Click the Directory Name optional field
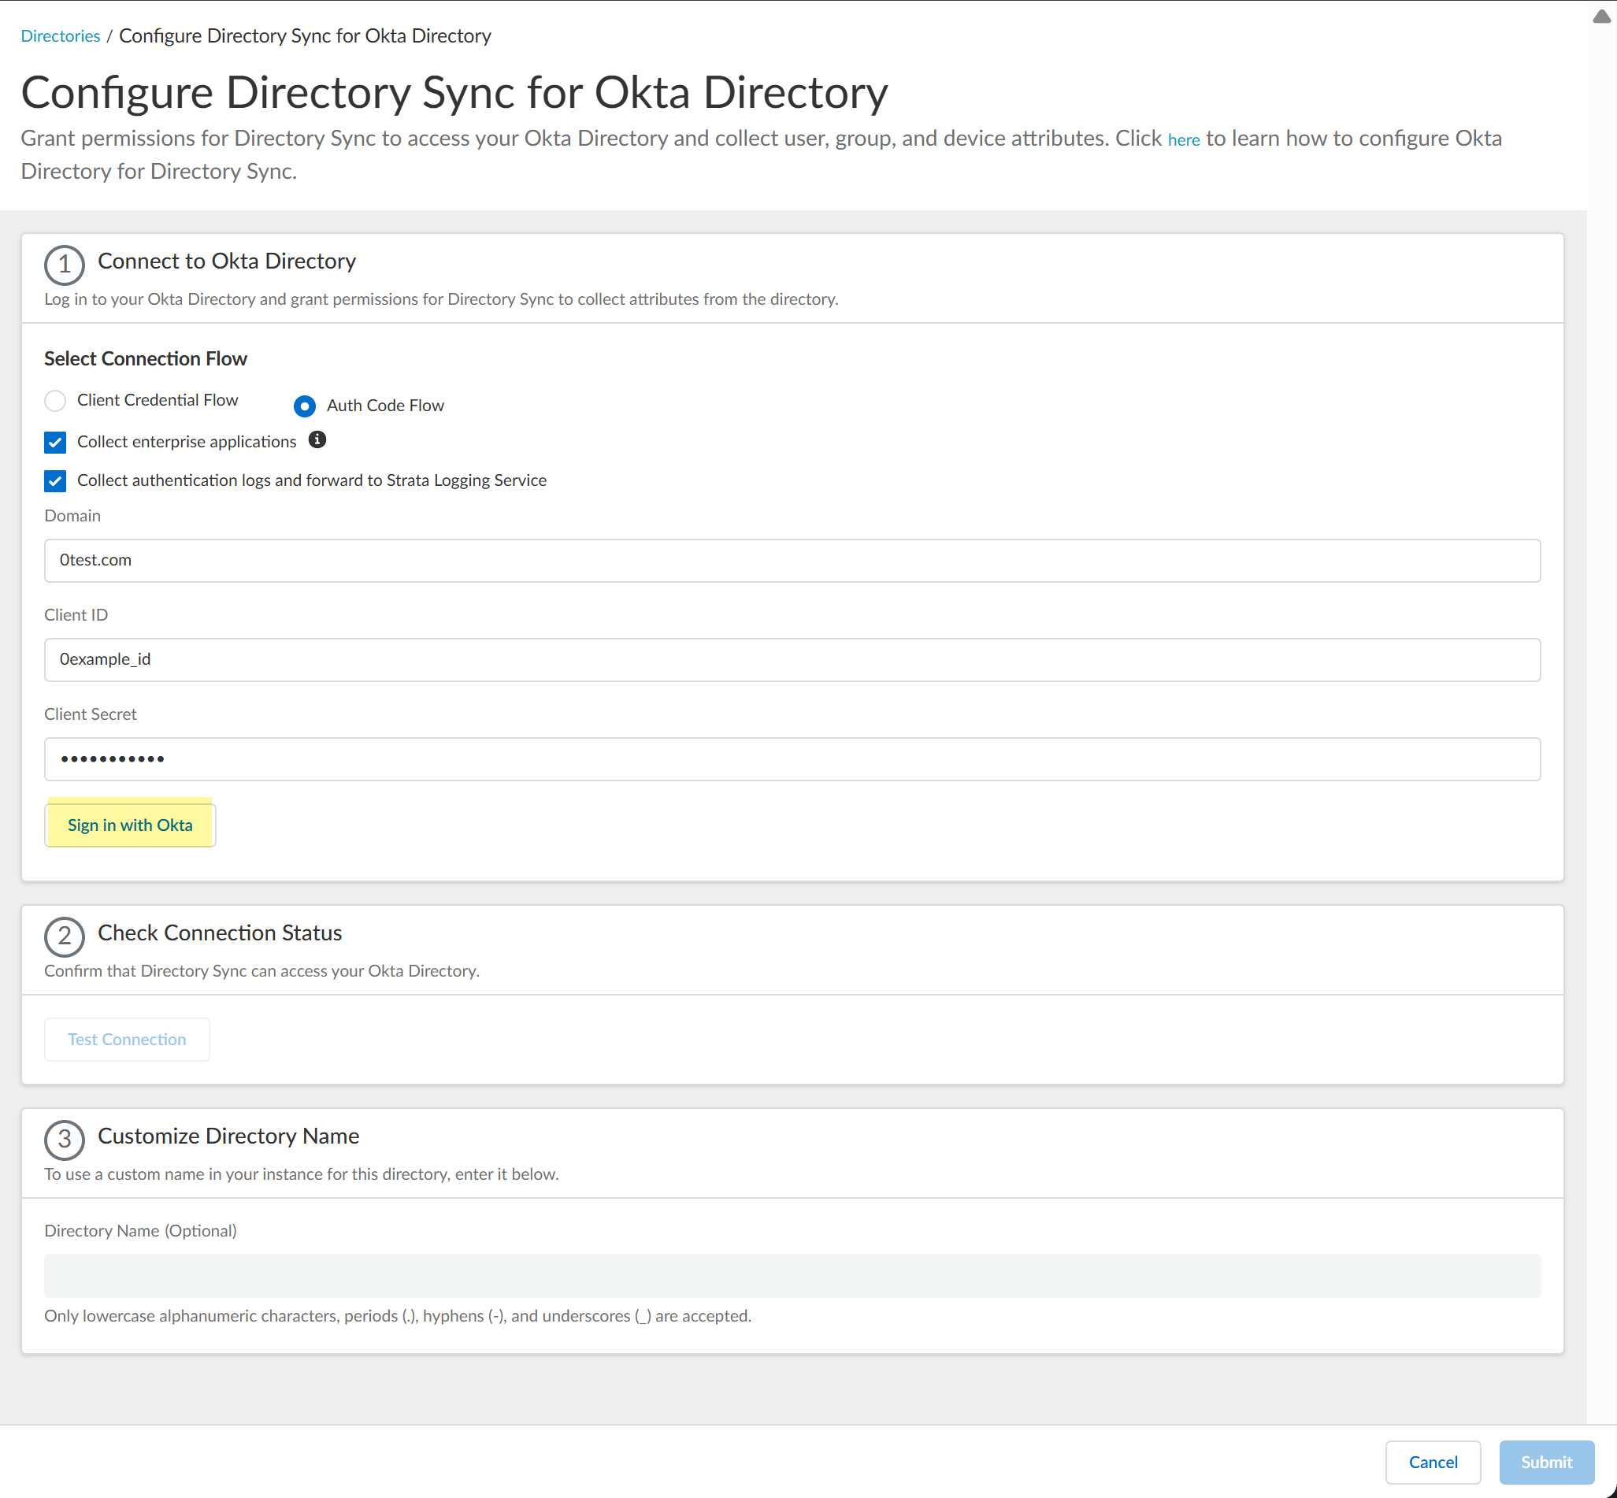Viewport: 1617px width, 1498px height. click(792, 1275)
